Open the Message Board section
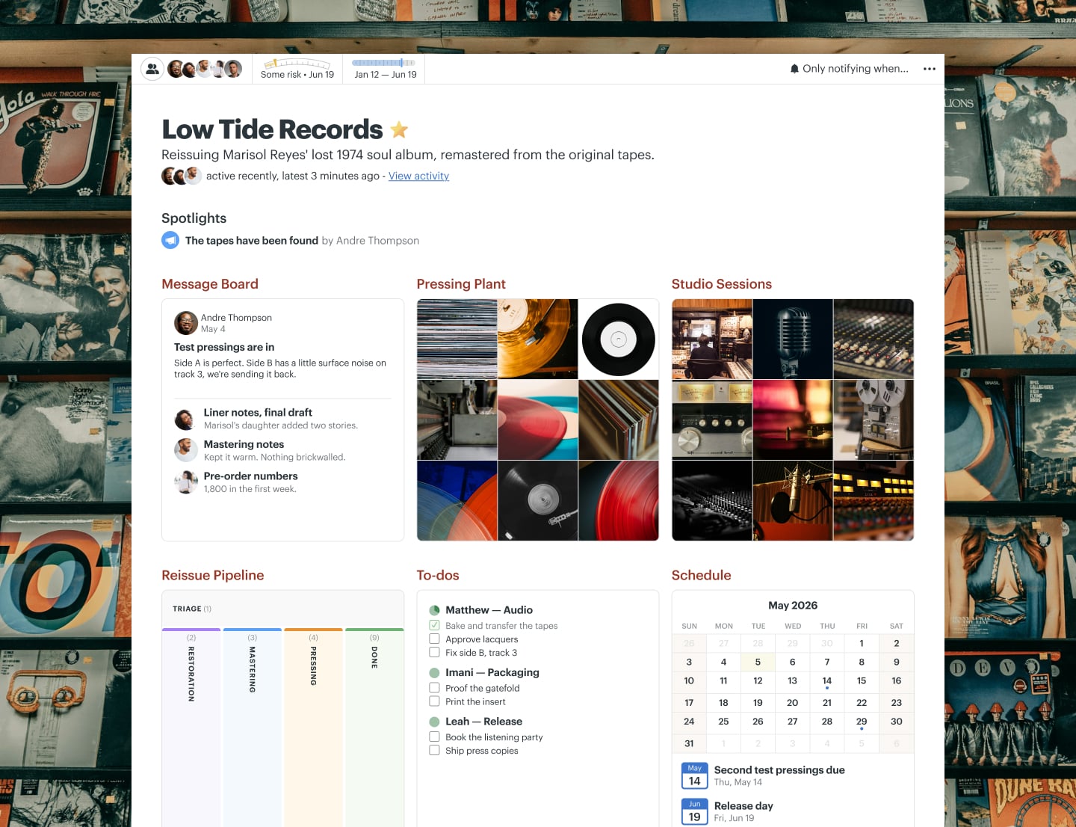 [210, 284]
